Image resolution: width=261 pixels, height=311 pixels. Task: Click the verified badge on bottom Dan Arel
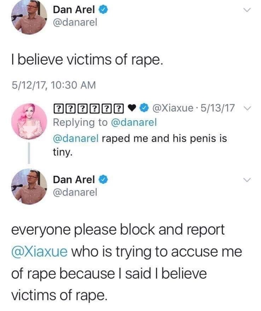(103, 180)
